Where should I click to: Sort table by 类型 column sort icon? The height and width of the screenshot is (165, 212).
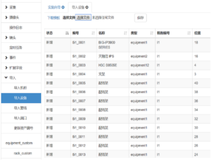click(x=152, y=33)
